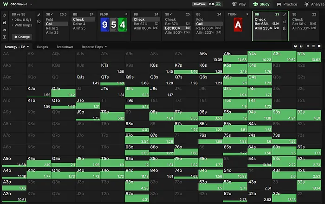Screen dimensions: 325x204
Task: Open the Reports: Flops dropdown
Action: [94, 47]
